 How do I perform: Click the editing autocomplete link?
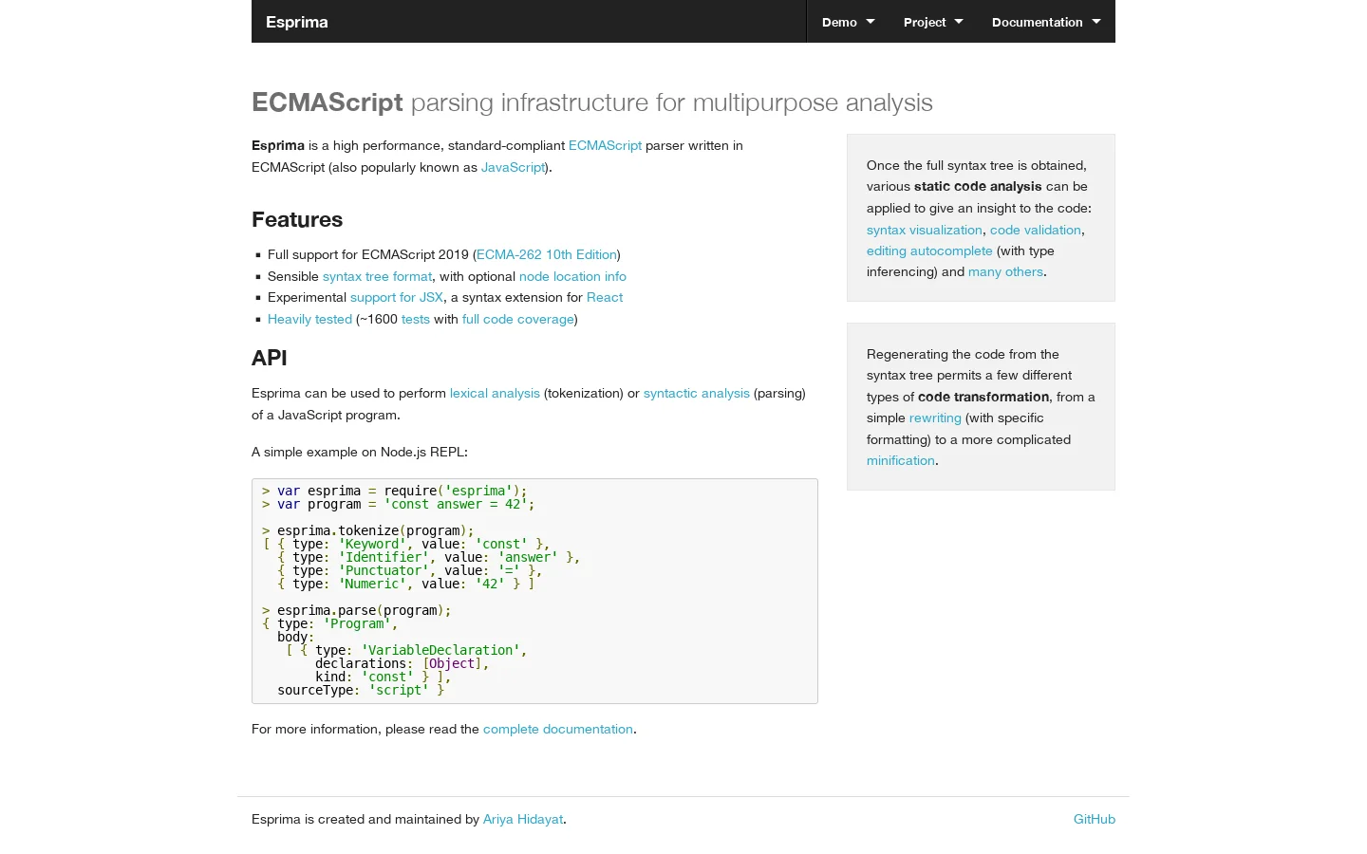click(929, 251)
